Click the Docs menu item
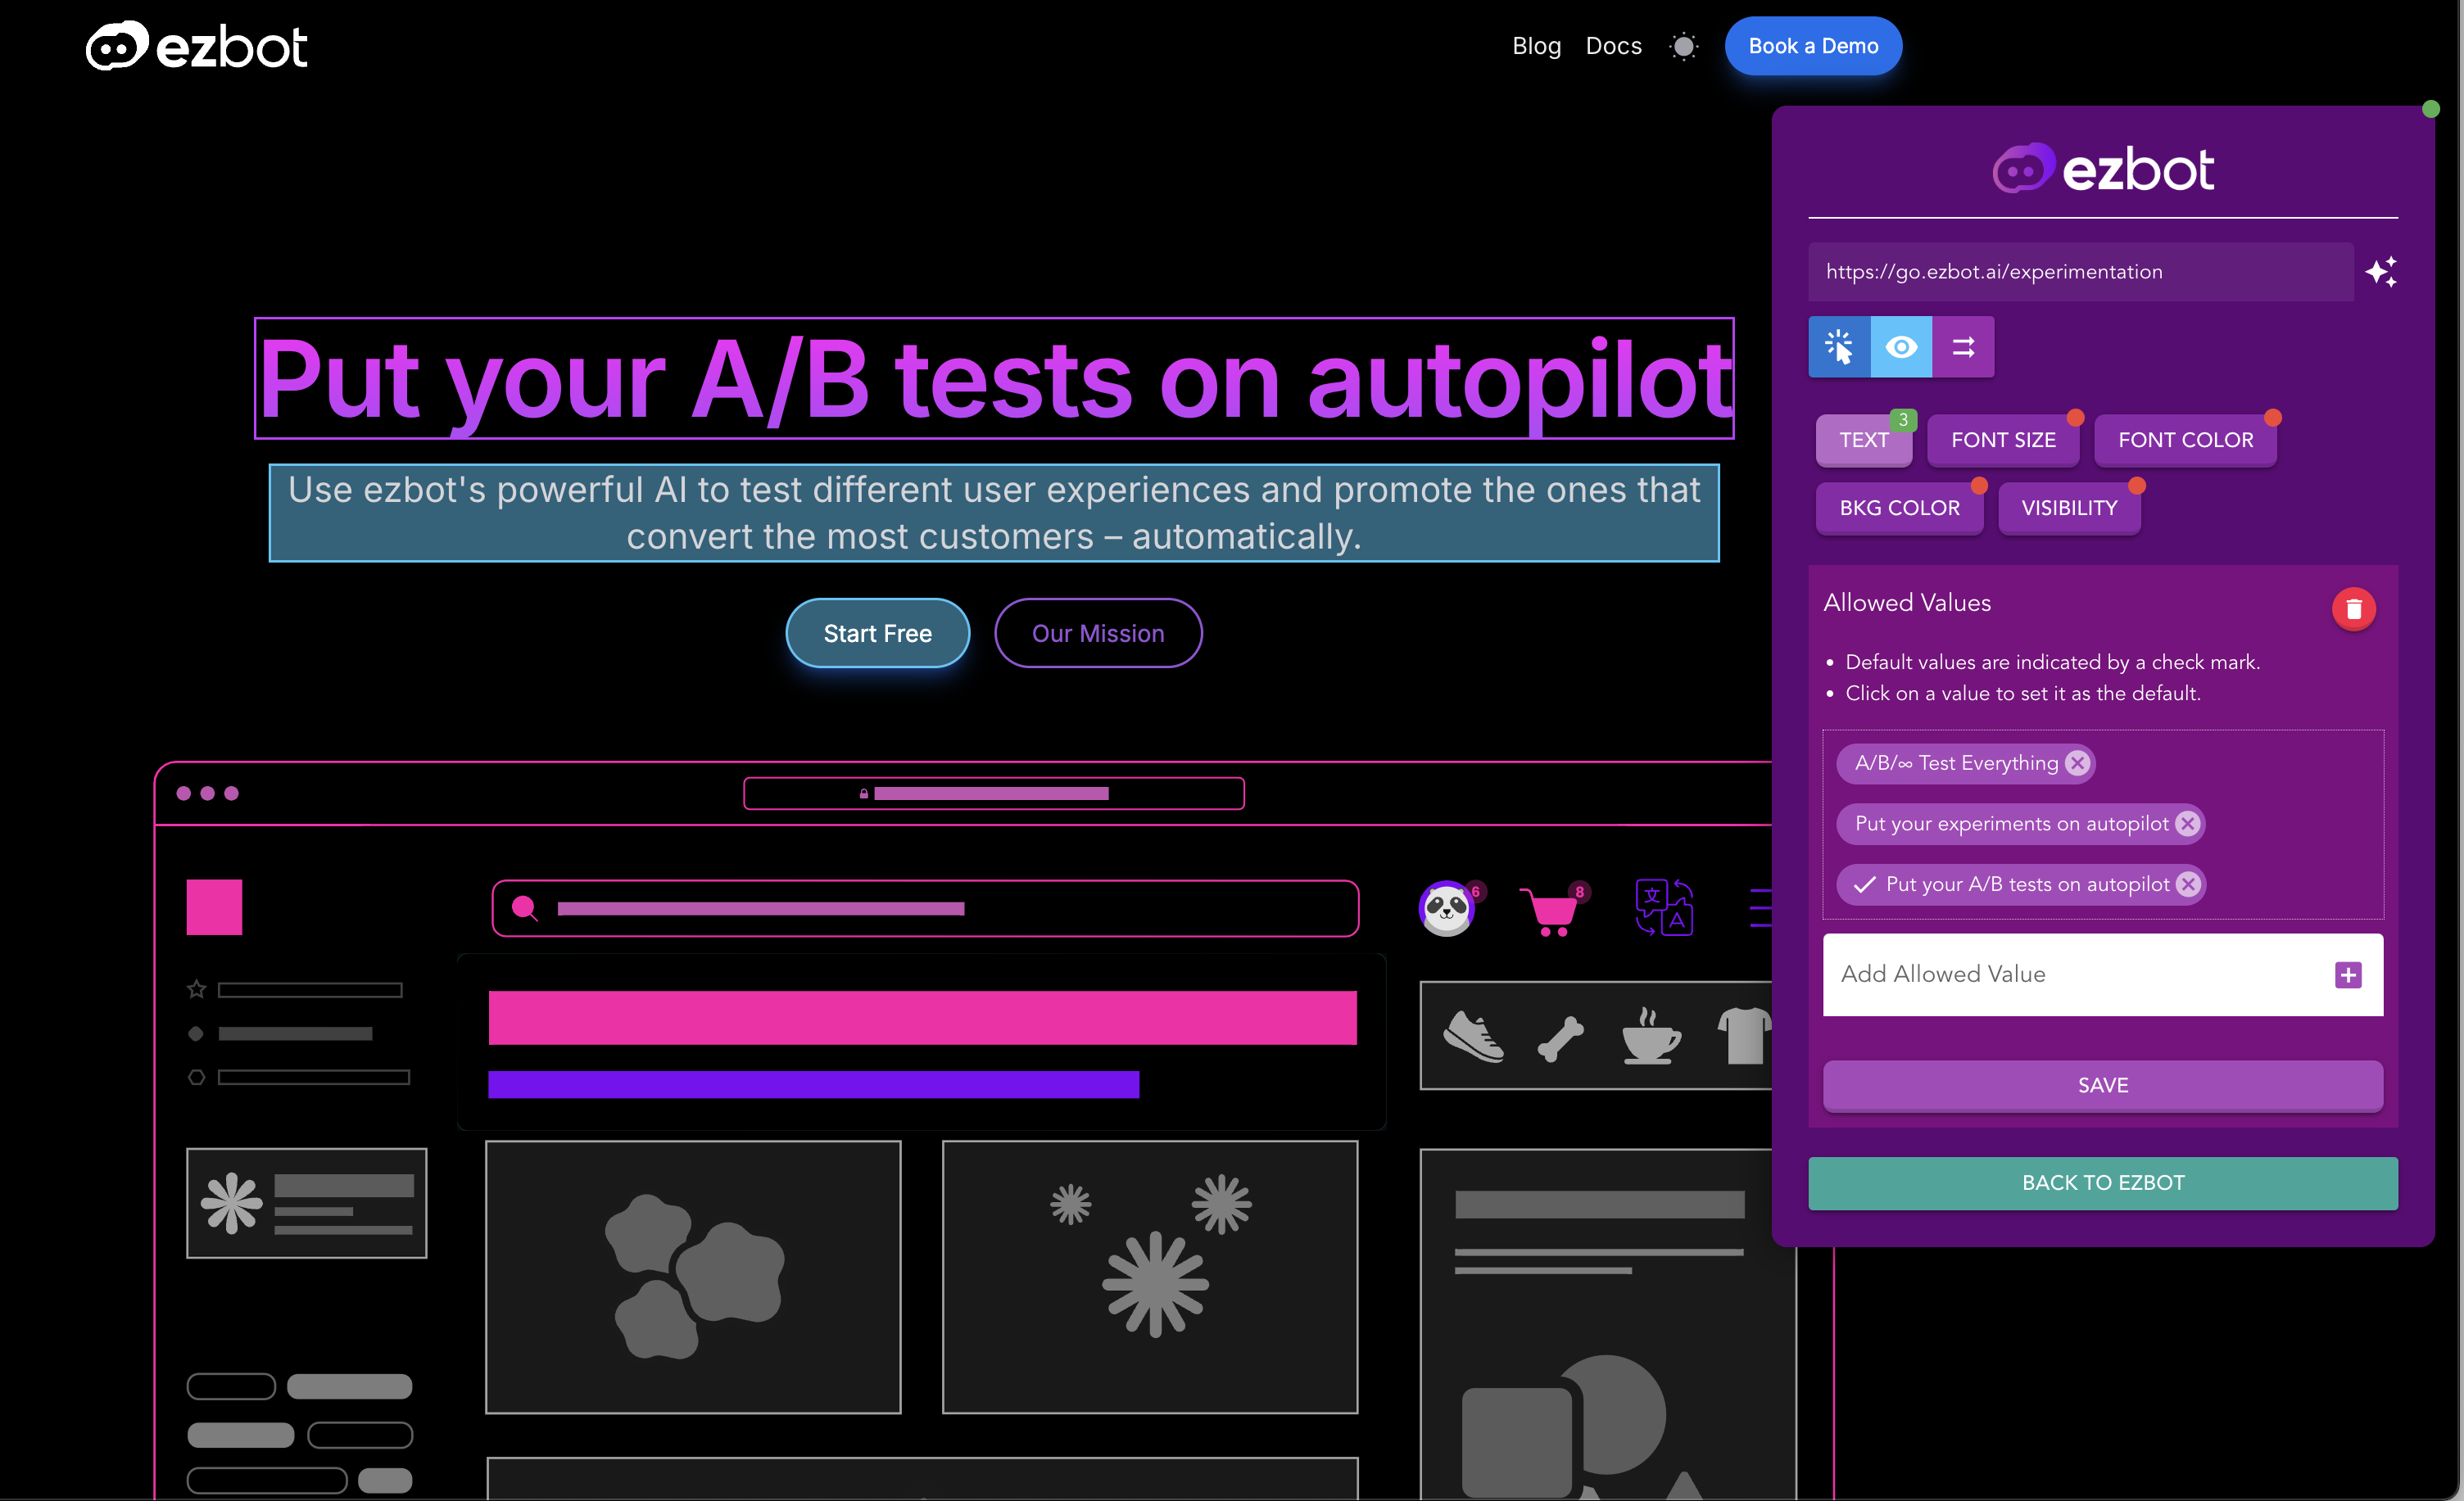This screenshot has height=1501, width=2464. (x=1614, y=47)
